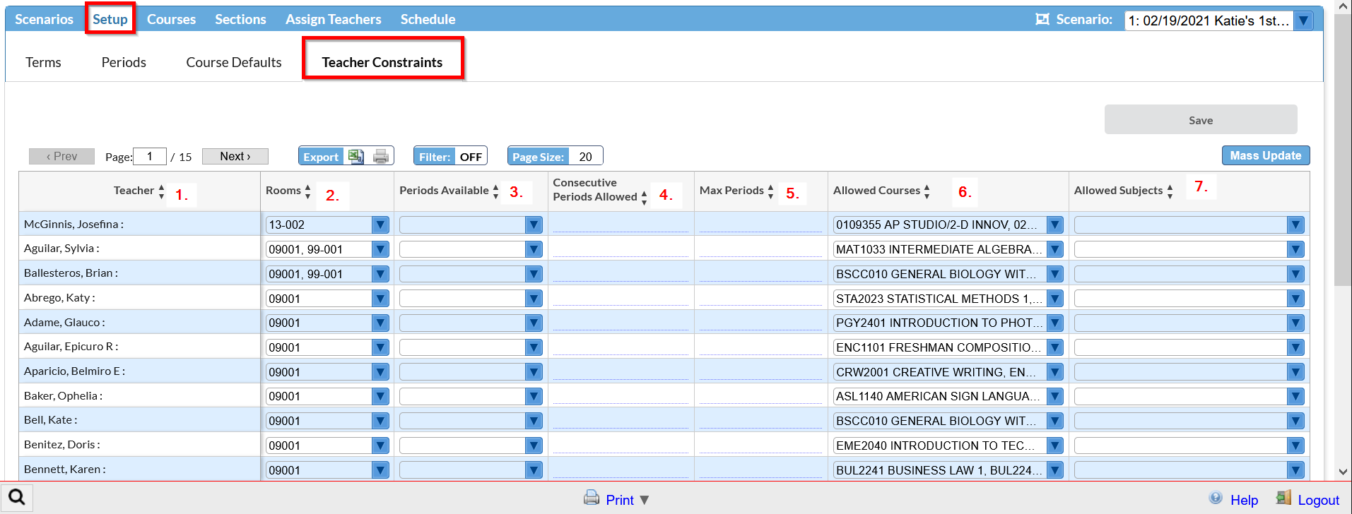This screenshot has height=514, width=1352.
Task: Sort by Rooms column arrows
Action: pyautogui.click(x=307, y=191)
